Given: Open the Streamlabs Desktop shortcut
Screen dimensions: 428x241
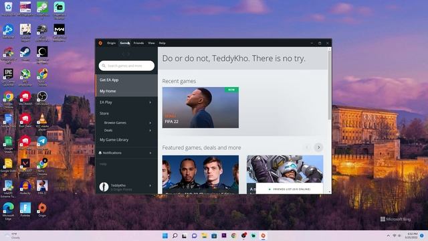Looking at the screenshot, I should (x=60, y=10).
